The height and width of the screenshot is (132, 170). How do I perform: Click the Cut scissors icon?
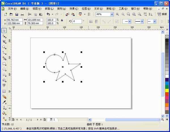(29, 14)
